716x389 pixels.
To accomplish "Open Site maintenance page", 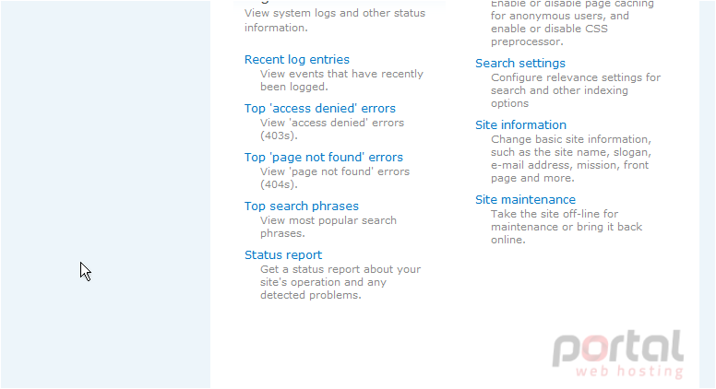I will 525,200.
